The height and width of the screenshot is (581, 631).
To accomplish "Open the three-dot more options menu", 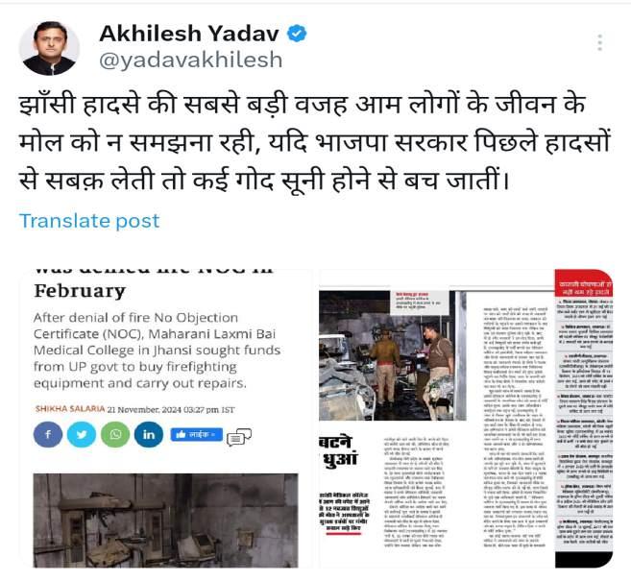I will [599, 42].
